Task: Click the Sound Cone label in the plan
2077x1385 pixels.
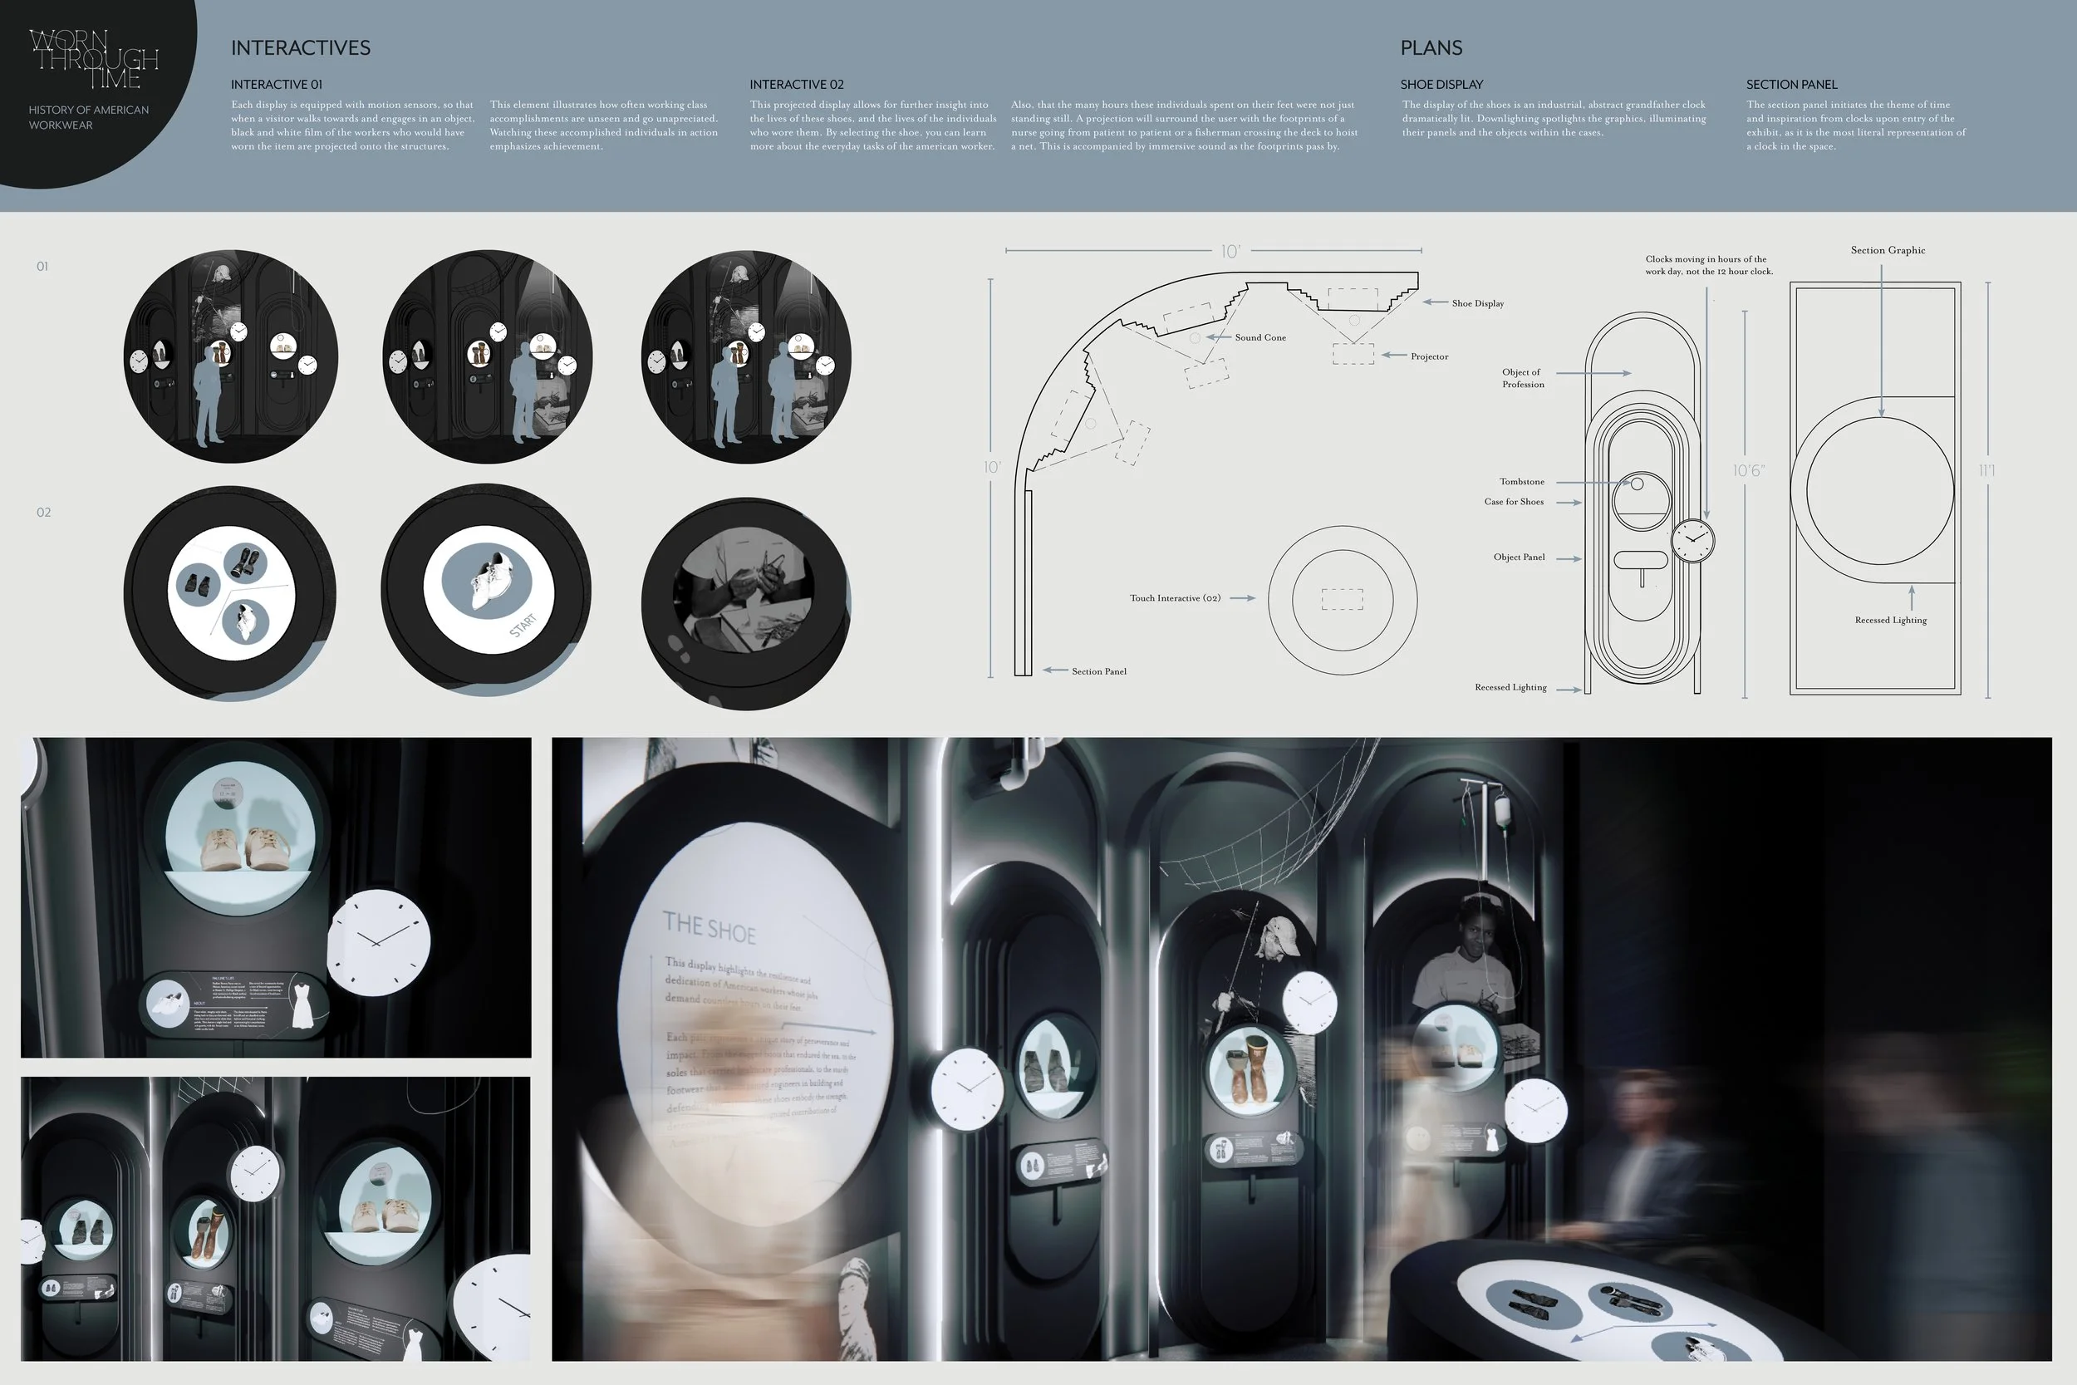Action: (1260, 337)
